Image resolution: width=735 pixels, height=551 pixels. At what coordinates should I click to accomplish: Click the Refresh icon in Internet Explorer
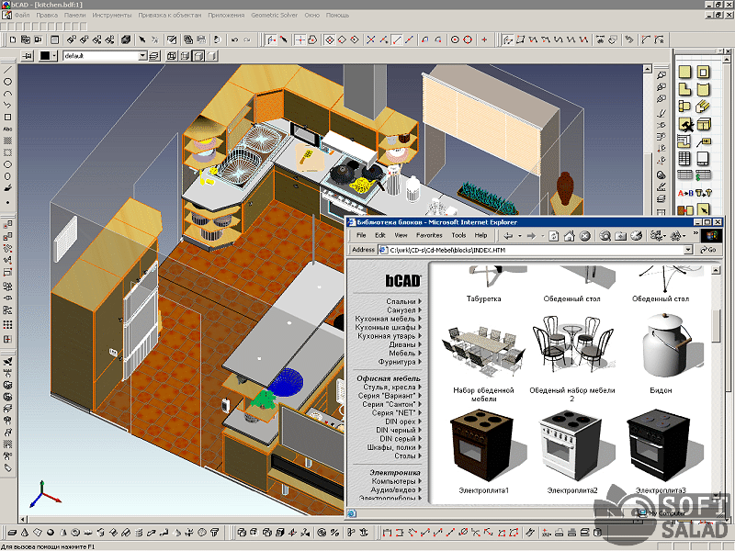[x=554, y=236]
